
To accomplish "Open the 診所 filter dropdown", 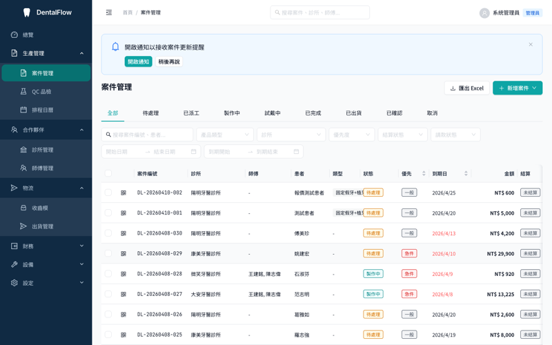I will [291, 135].
